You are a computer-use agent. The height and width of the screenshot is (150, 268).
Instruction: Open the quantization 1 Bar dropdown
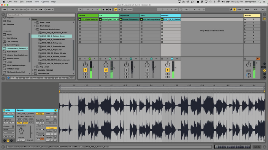click(x=49, y=9)
